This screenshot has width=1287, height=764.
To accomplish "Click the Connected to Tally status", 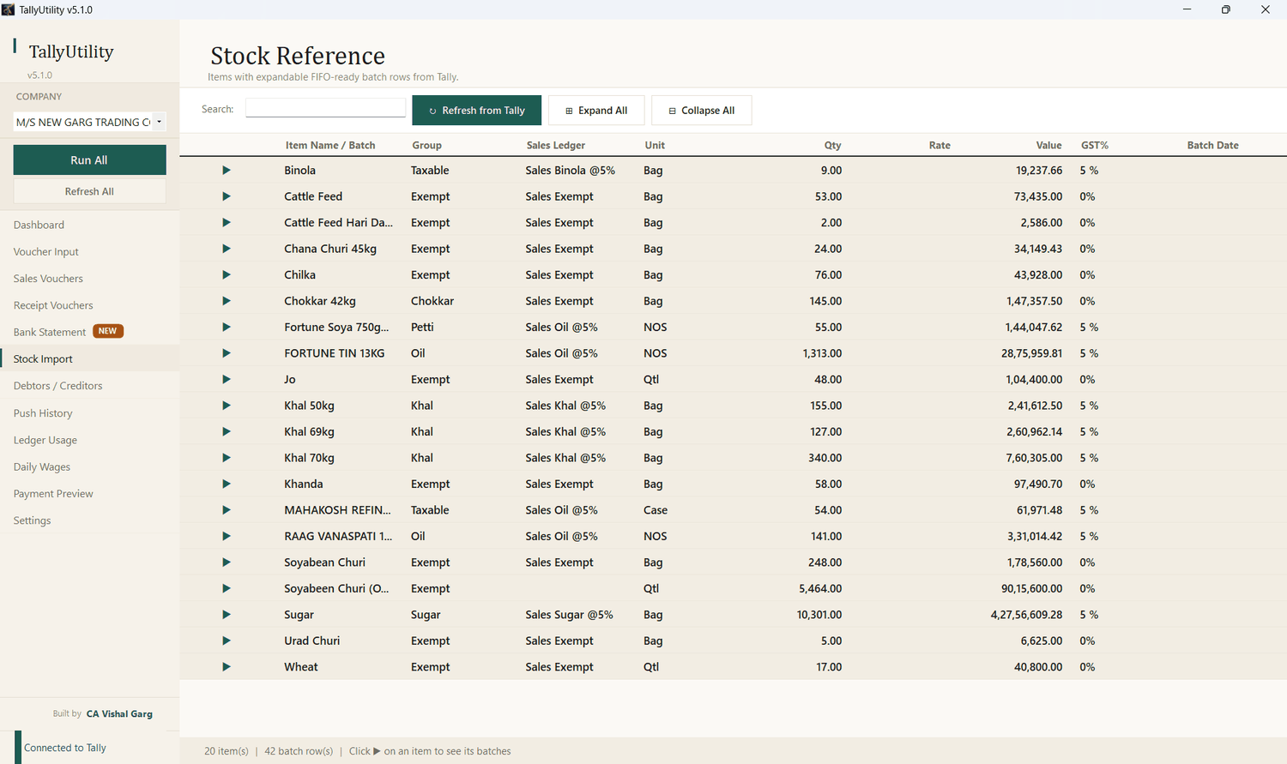I will [x=65, y=748].
